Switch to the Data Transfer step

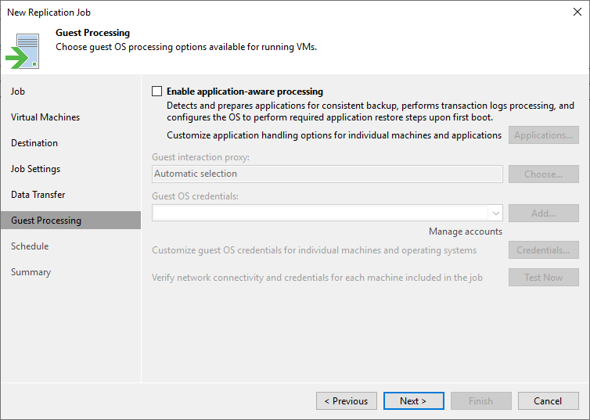point(38,195)
